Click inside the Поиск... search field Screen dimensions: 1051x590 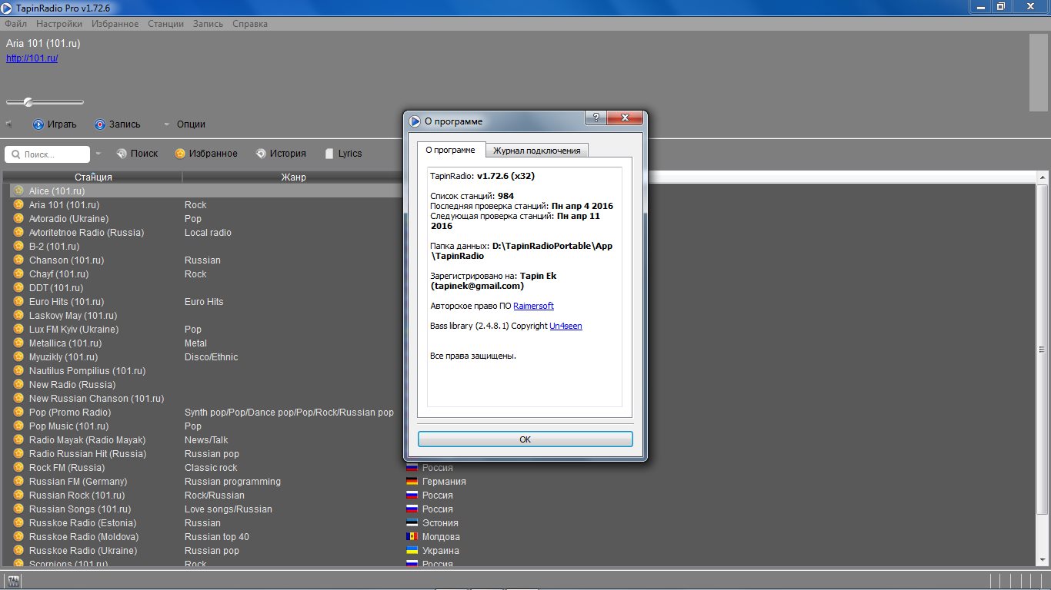pos(54,154)
